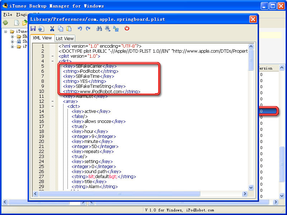Collapse the iTunes root tree node
The width and height of the screenshot is (287, 215).
6,32
